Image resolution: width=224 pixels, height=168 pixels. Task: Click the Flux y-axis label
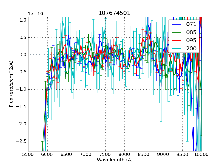pyautogui.click(x=11, y=84)
